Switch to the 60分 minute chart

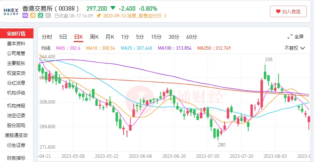pyautogui.click(x=192, y=37)
